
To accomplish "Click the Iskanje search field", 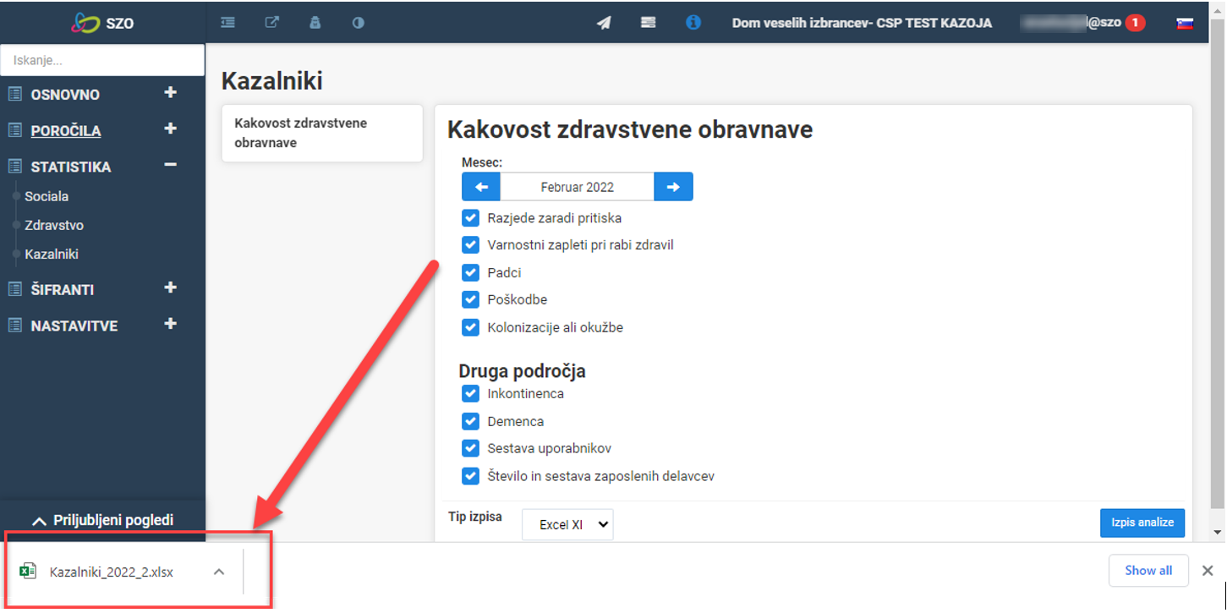I will (102, 60).
